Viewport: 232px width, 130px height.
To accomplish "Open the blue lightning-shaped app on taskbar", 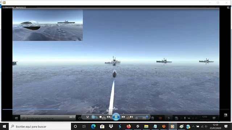I will (x=120, y=126).
